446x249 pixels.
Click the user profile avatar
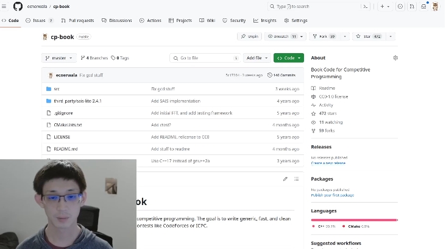click(435, 7)
